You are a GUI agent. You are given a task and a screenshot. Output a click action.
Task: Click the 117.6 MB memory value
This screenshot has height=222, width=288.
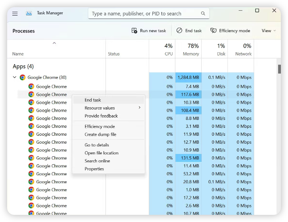[190, 95]
